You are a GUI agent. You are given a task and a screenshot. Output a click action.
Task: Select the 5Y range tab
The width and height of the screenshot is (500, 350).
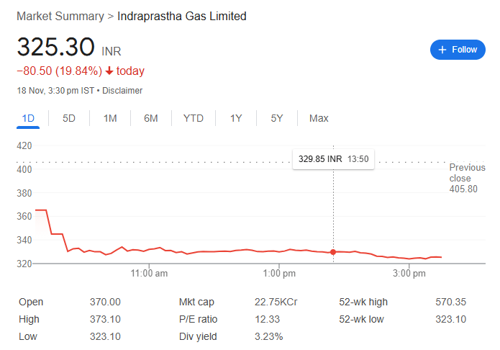(277, 118)
